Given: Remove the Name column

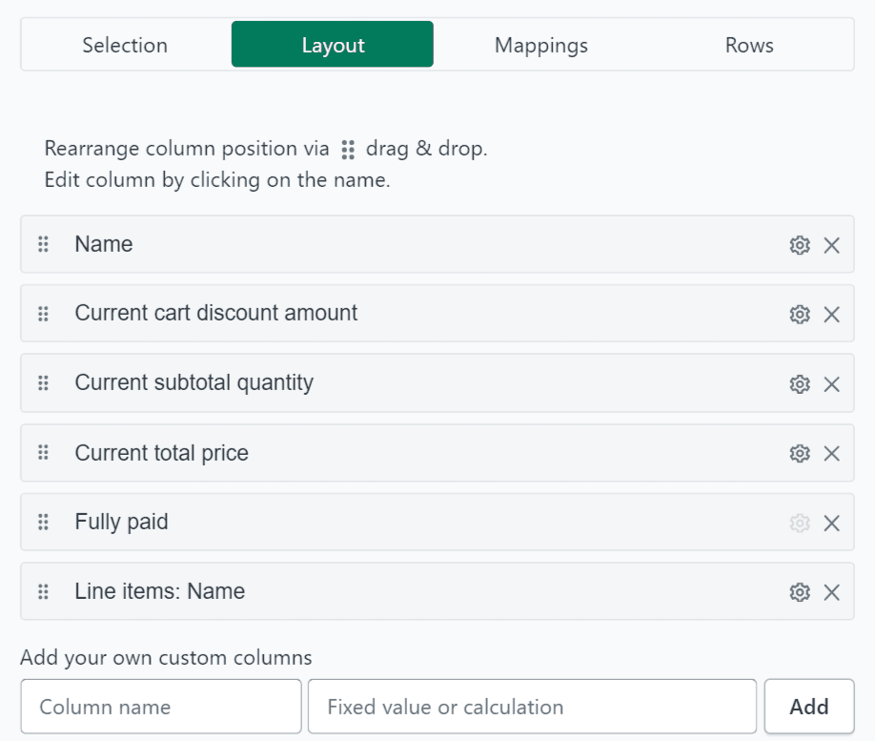Looking at the screenshot, I should click(x=831, y=245).
